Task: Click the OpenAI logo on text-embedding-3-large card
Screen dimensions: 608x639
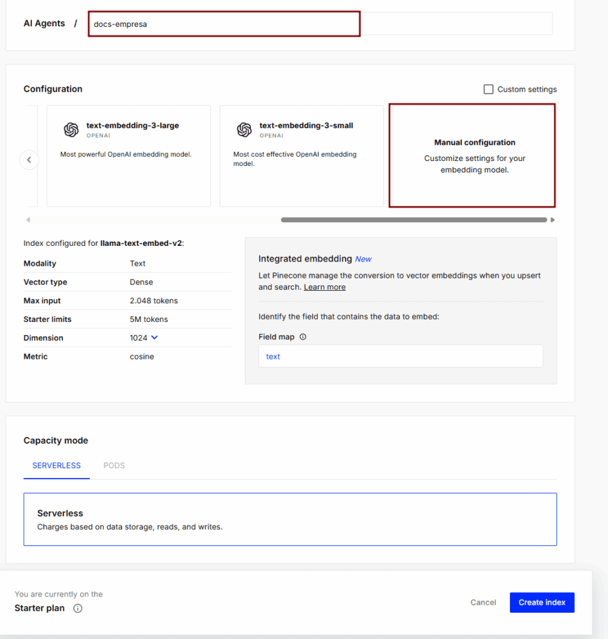Action: (x=71, y=130)
